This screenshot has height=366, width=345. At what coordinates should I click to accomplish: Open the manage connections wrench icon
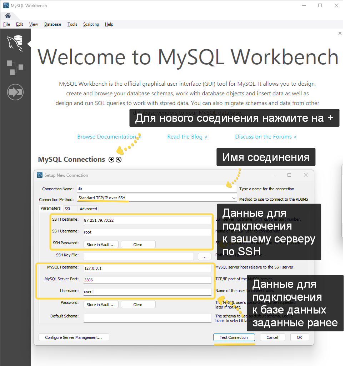tap(119, 160)
